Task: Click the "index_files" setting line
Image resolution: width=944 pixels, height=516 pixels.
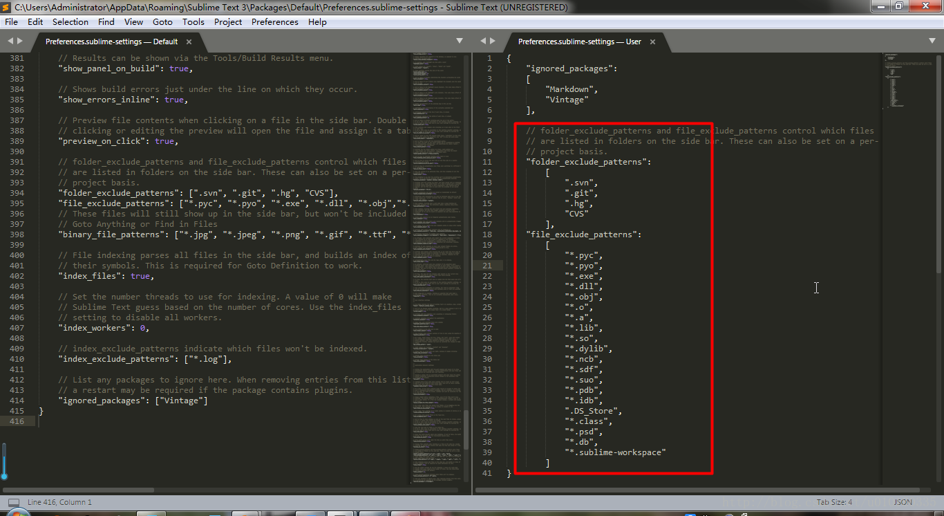Action: (x=106, y=276)
